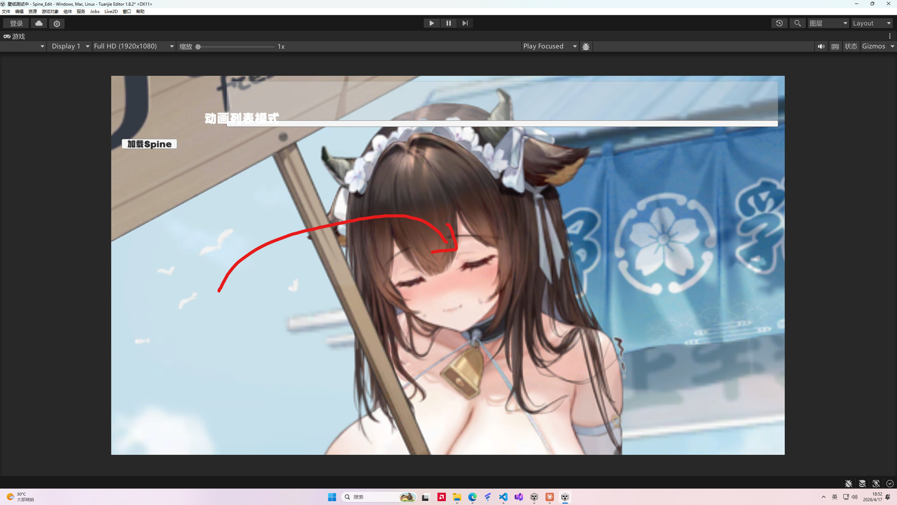Image resolution: width=897 pixels, height=505 pixels.
Task: Open the Full HD resolution dropdown
Action: click(x=134, y=46)
